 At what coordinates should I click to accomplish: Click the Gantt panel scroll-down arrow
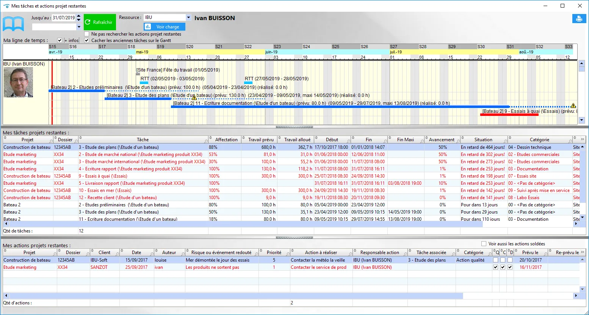click(x=582, y=120)
